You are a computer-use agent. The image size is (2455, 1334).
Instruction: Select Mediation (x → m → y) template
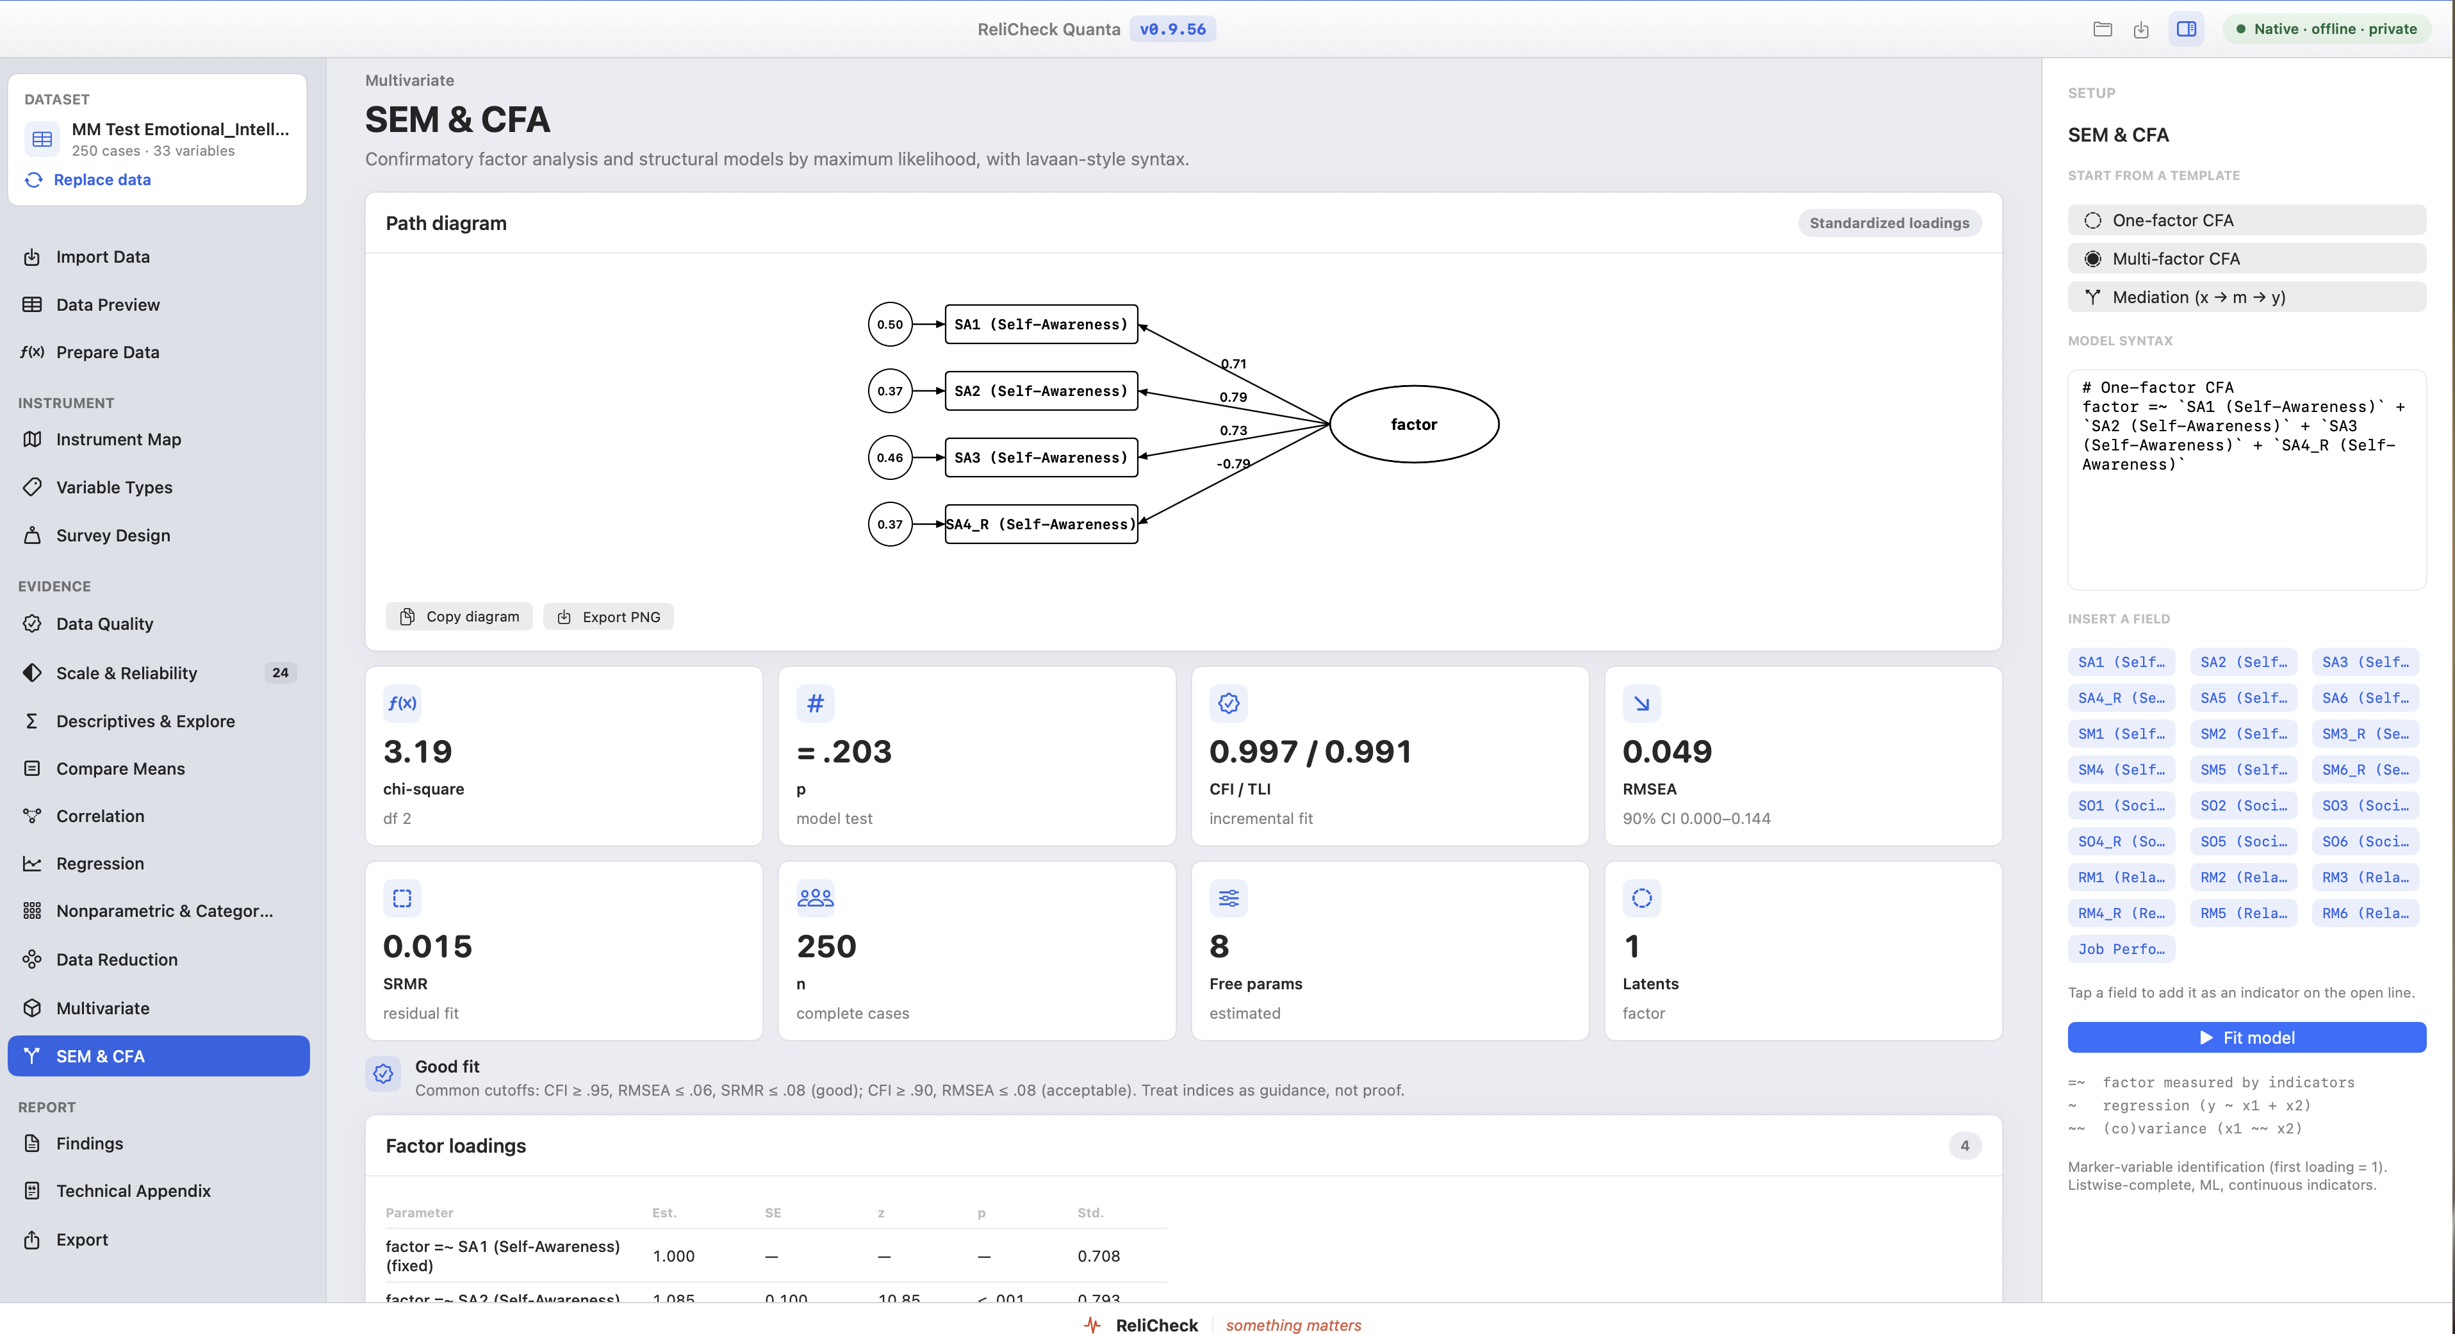2246,297
